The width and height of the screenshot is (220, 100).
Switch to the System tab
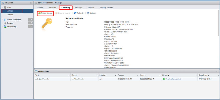click(x=40, y=8)
